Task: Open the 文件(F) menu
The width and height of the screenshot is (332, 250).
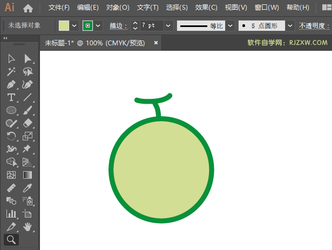Action: (59, 8)
